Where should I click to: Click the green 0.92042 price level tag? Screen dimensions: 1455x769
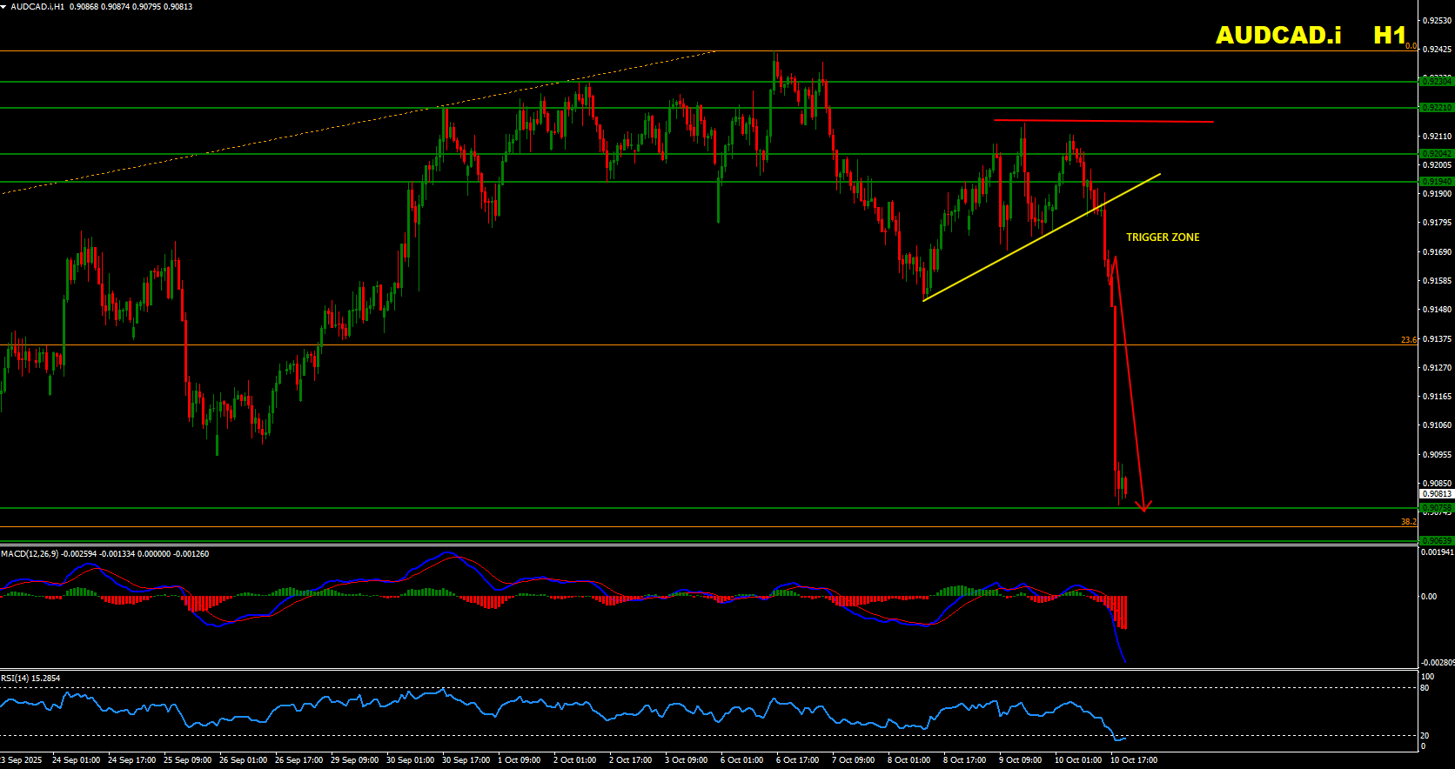pos(1436,154)
